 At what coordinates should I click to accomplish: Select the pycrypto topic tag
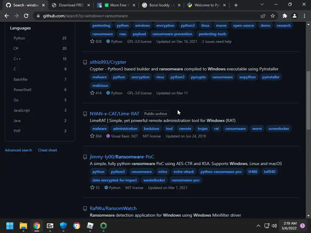tap(198, 77)
